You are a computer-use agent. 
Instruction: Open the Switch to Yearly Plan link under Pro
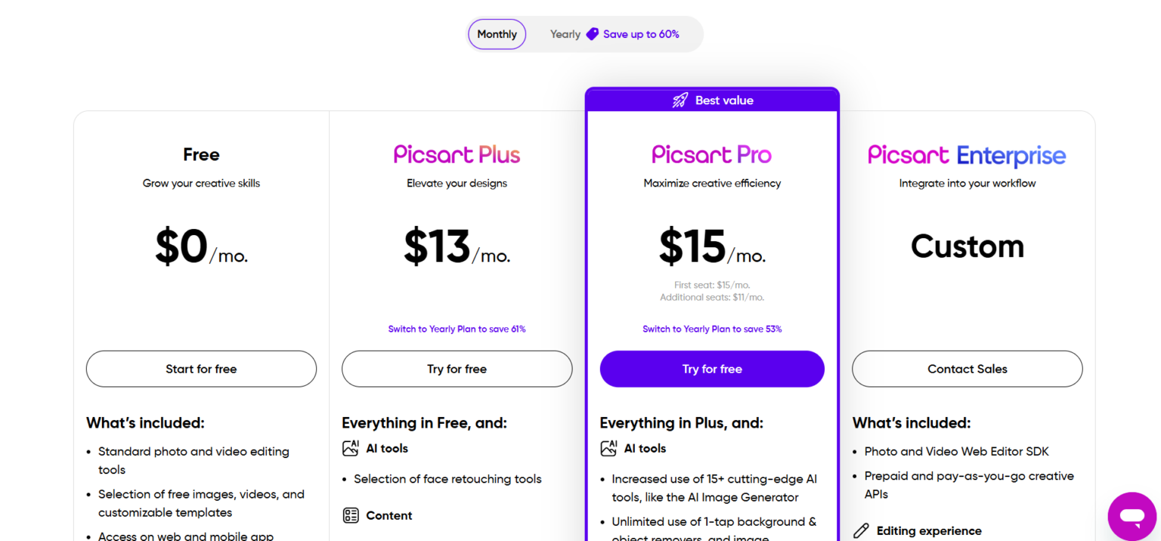pos(711,329)
